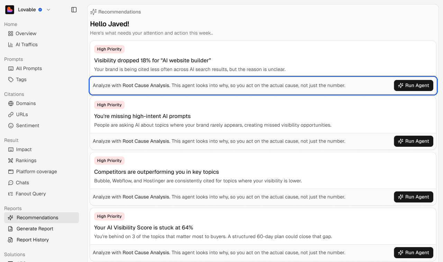443x262 pixels.
Task: Click the Overview grid icon
Action: coord(10,34)
